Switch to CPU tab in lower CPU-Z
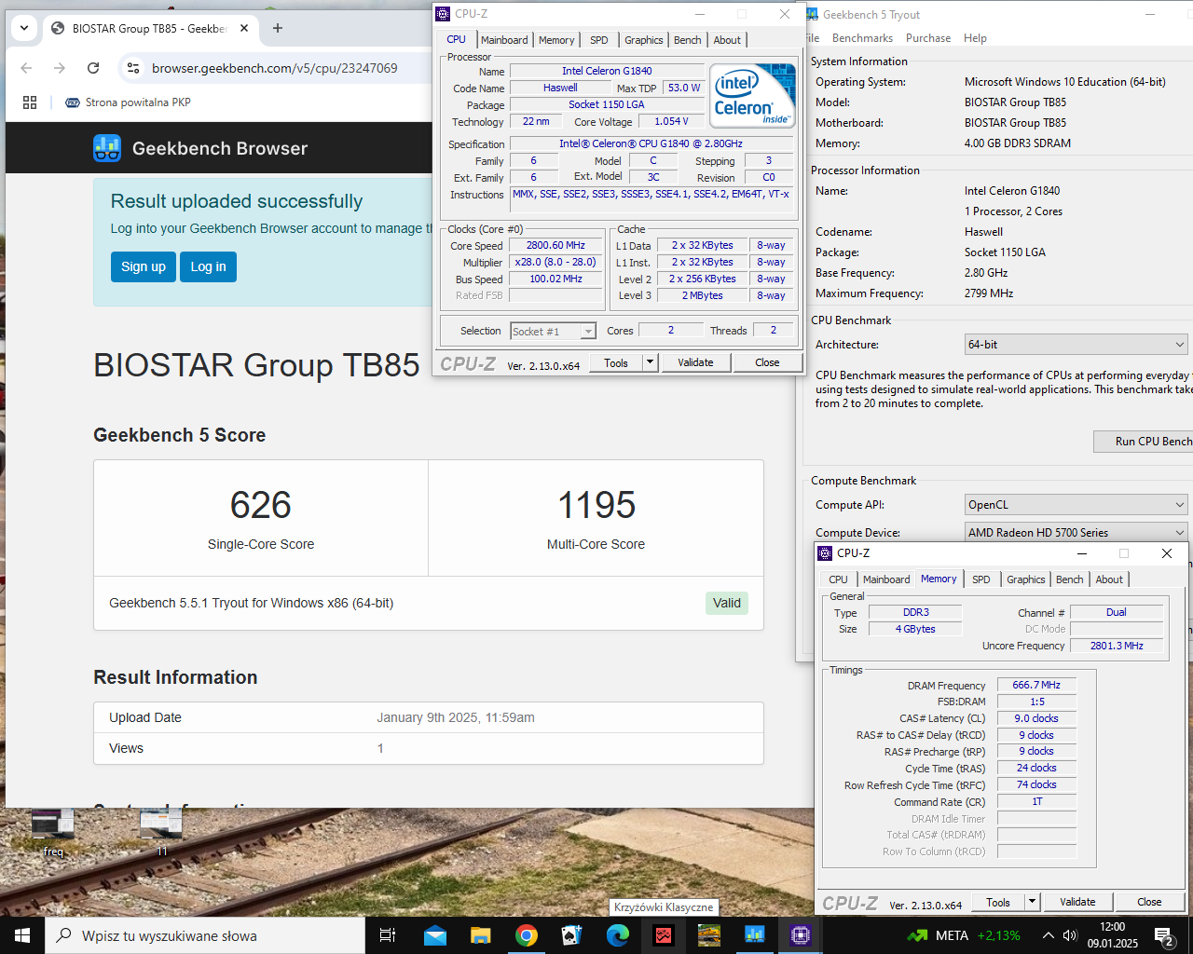The image size is (1193, 954). [x=839, y=579]
